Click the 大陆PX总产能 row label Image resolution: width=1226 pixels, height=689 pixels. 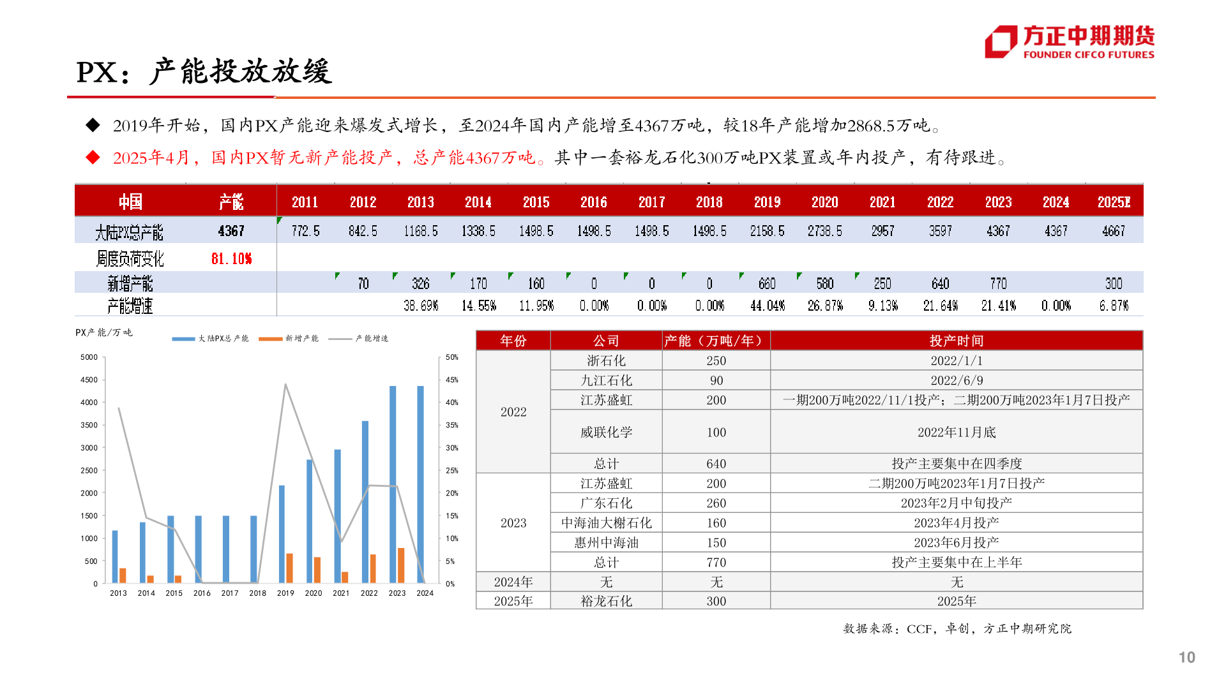129,232
